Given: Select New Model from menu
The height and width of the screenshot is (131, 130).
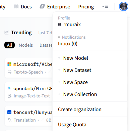Looking at the screenshot, I should click(76, 58).
